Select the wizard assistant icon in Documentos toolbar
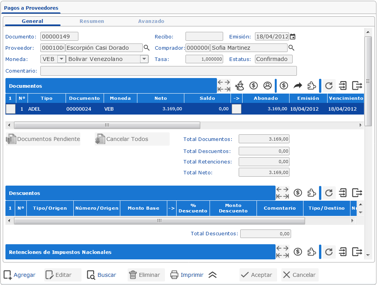378x285 pixels. pos(239,85)
